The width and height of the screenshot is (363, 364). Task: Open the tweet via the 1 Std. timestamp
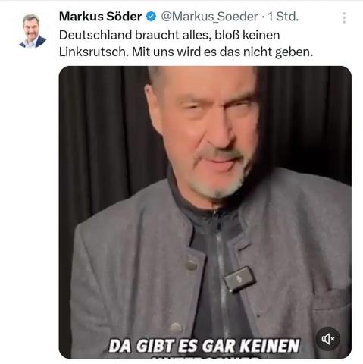tap(283, 17)
